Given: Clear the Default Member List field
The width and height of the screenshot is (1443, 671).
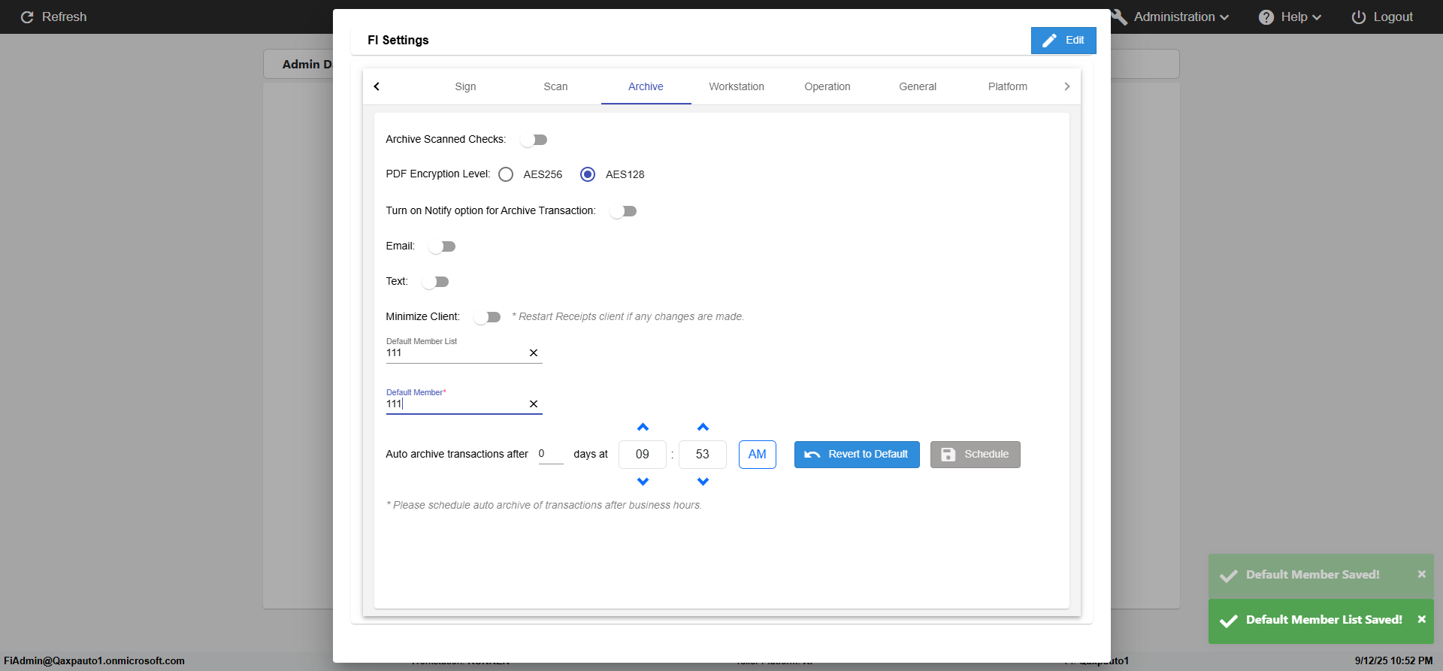Looking at the screenshot, I should coord(534,353).
